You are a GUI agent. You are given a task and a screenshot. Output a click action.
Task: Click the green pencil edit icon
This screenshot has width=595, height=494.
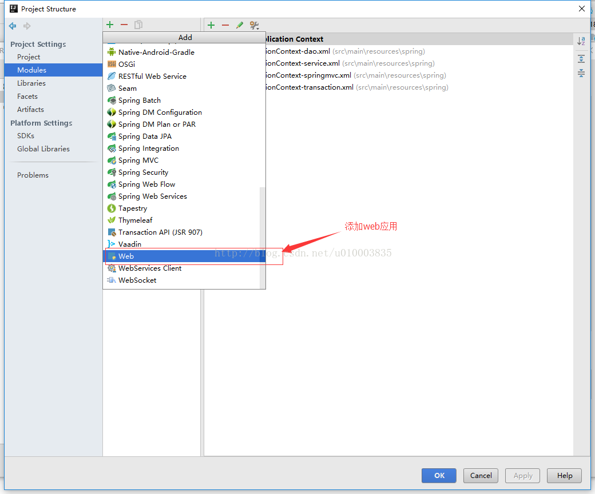(x=240, y=25)
